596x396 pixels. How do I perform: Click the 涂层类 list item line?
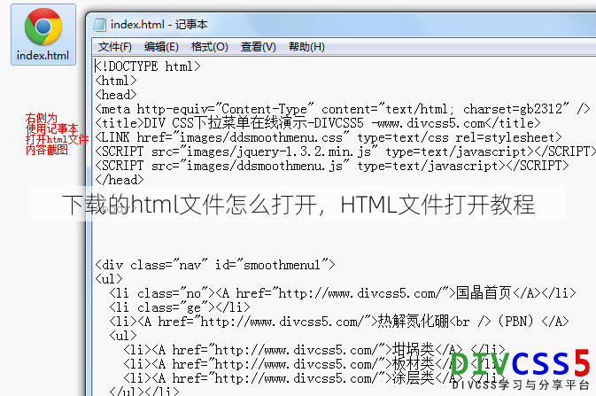[314, 378]
